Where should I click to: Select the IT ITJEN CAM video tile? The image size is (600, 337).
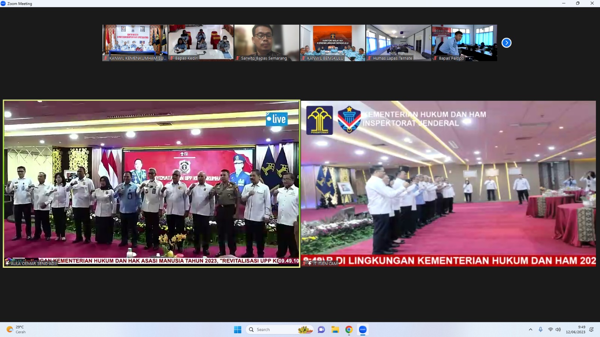448,183
